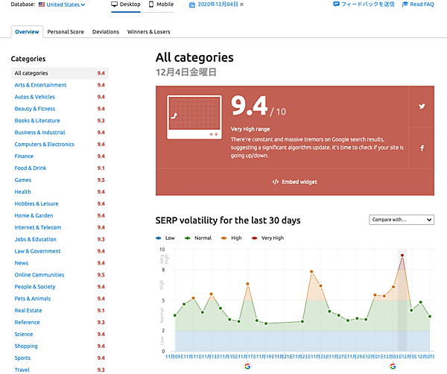The width and height of the screenshot is (447, 374).
Task: Click the Google update marker under the December peak
Action: 393,366
